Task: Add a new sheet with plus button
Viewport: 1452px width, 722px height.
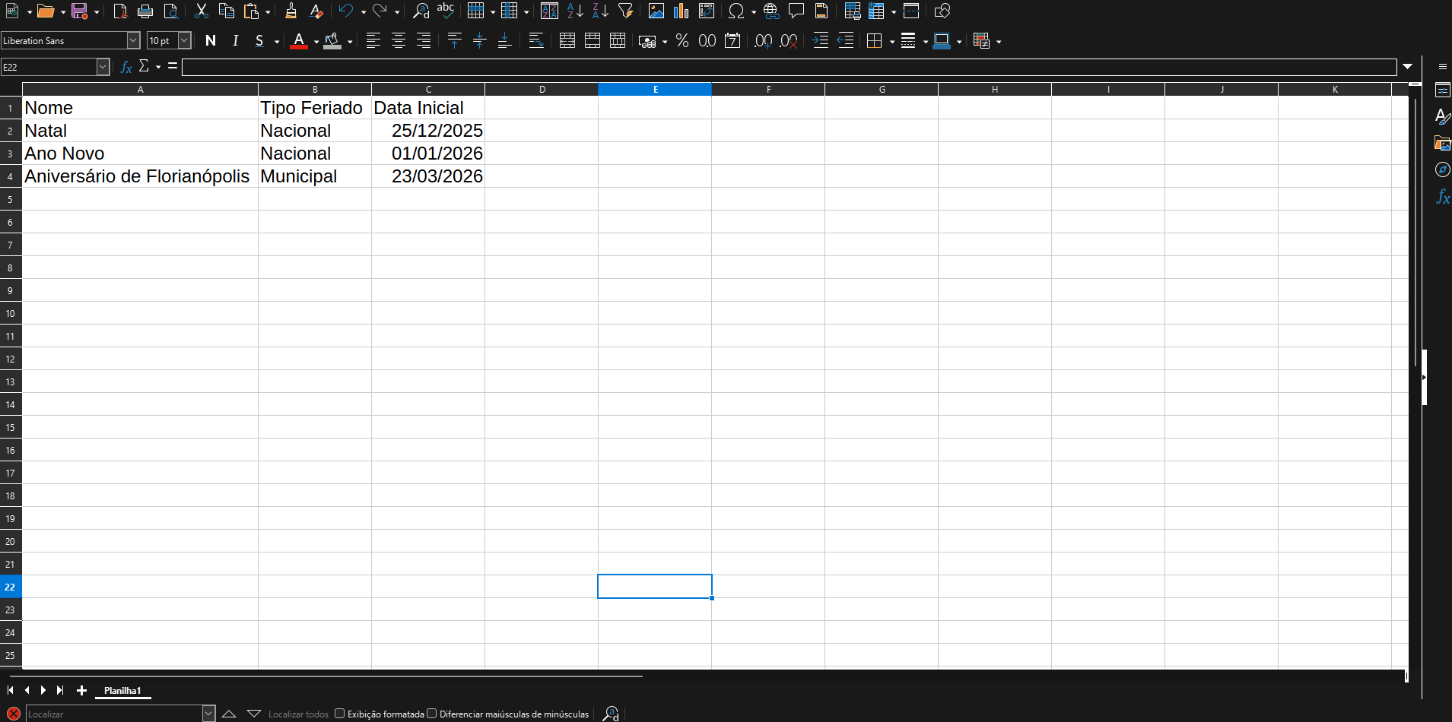Action: (x=81, y=691)
